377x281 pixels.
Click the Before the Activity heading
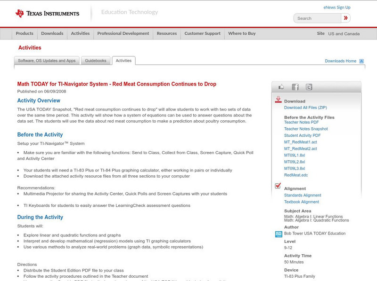tap(40, 135)
